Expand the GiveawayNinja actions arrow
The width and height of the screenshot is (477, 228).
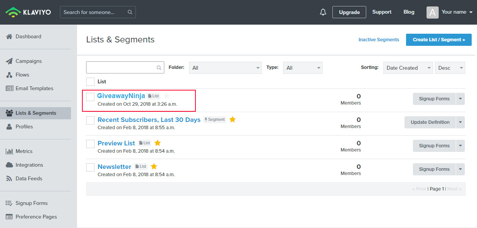click(460, 99)
